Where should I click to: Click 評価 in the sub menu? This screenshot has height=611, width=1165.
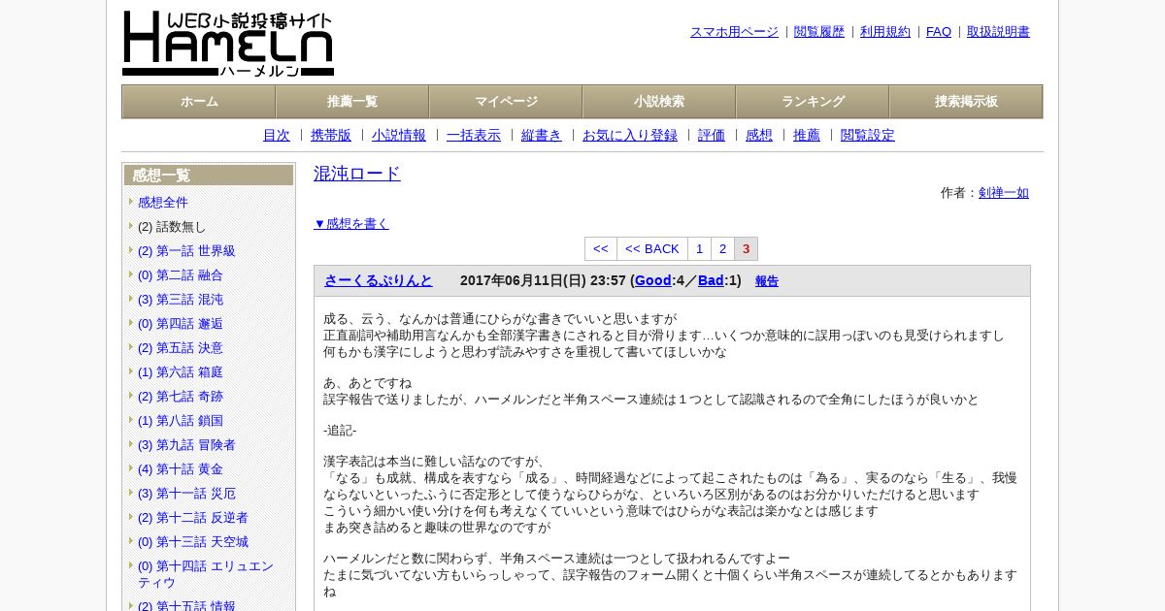712,136
